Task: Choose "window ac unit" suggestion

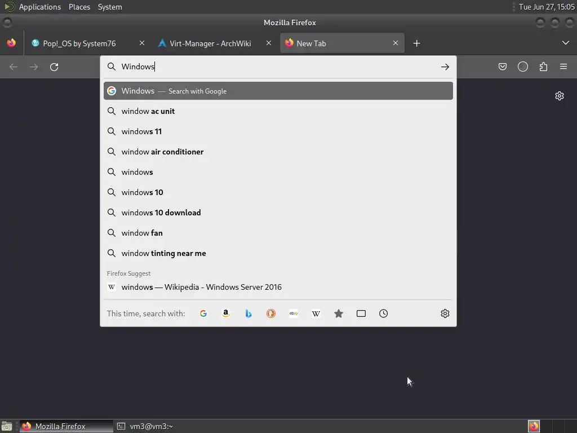Action: 278,111
